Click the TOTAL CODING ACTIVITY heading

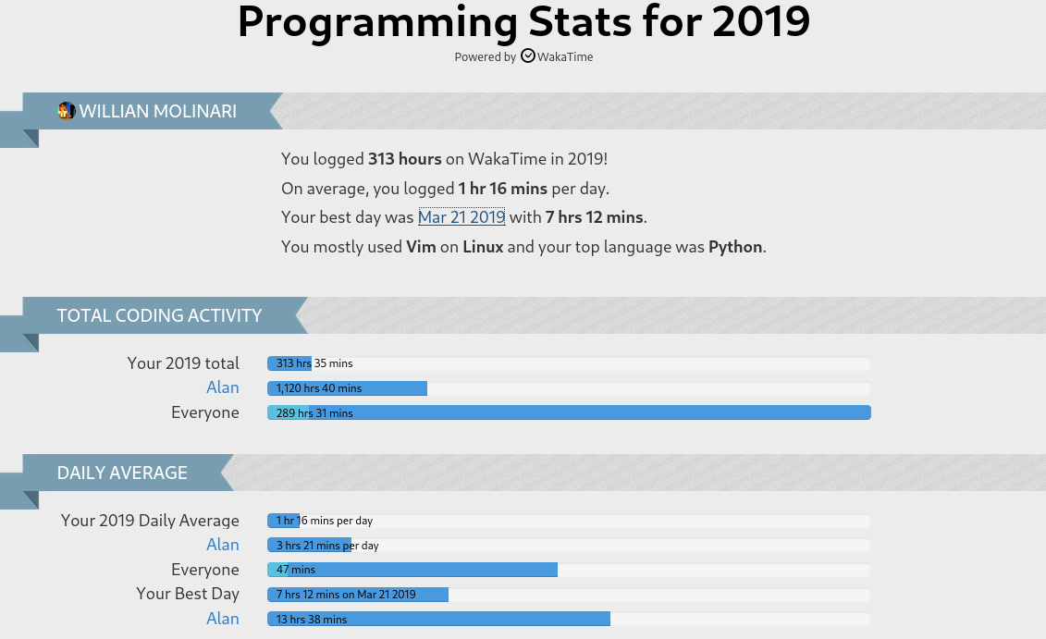(x=159, y=315)
